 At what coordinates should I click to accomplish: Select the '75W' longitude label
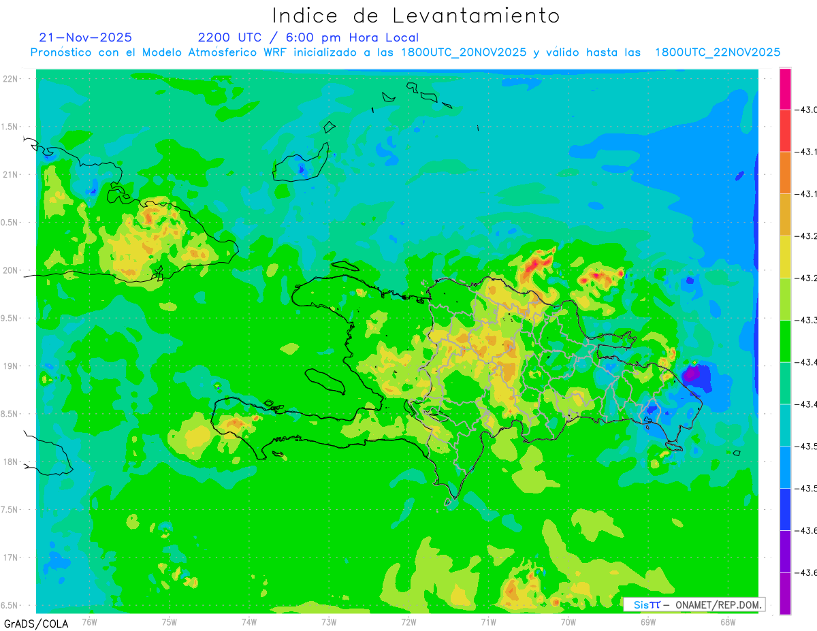[169, 621]
